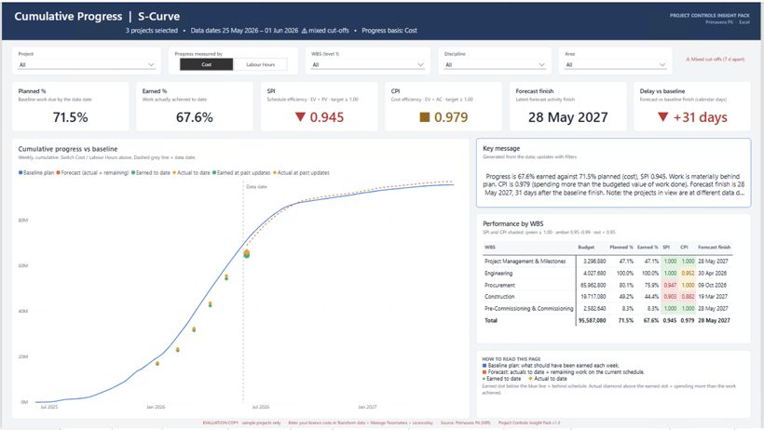The width and height of the screenshot is (764, 430).
Task: Click the data-date earned marker on S-curve
Action: [247, 254]
